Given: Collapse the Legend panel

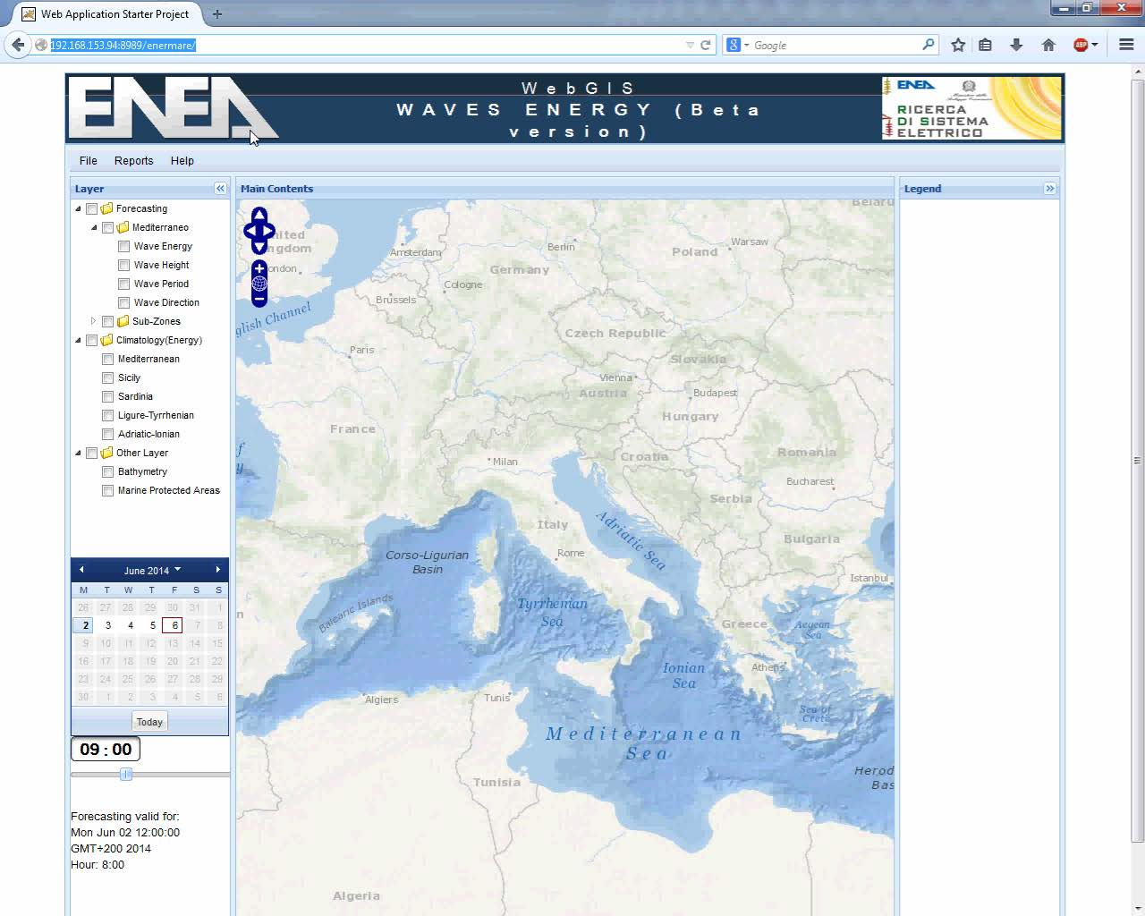Looking at the screenshot, I should pyautogui.click(x=1050, y=188).
